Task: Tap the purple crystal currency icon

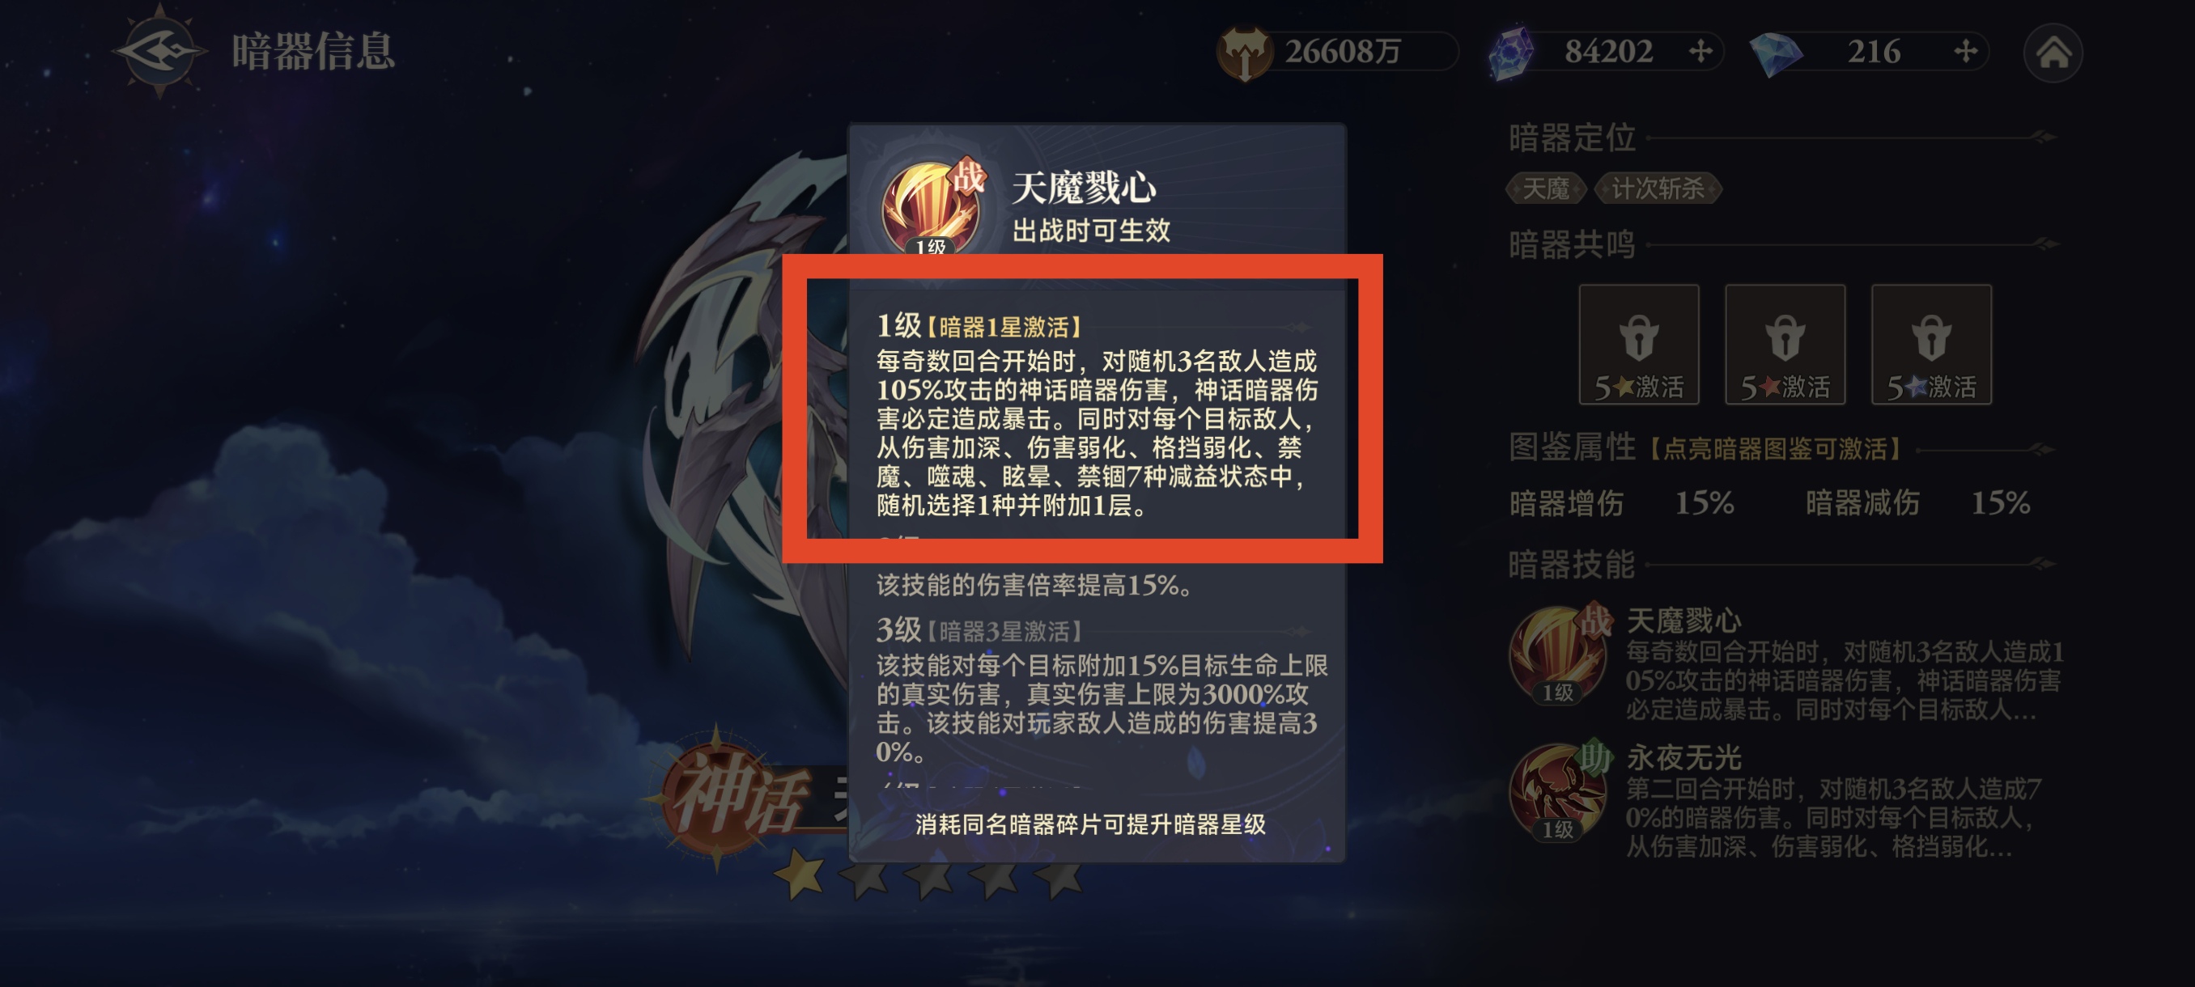Action: 1511,53
